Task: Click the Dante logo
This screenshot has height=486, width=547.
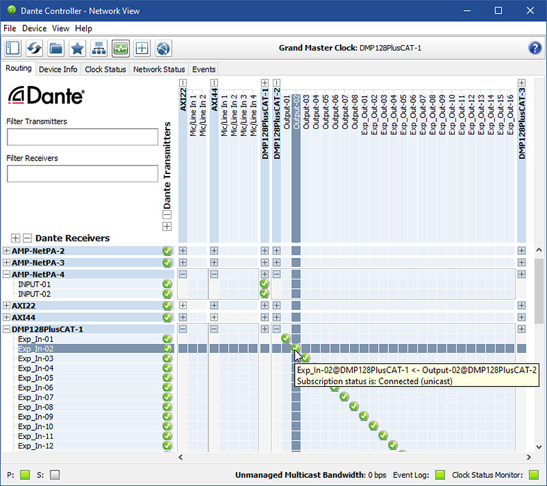Action: 46,96
